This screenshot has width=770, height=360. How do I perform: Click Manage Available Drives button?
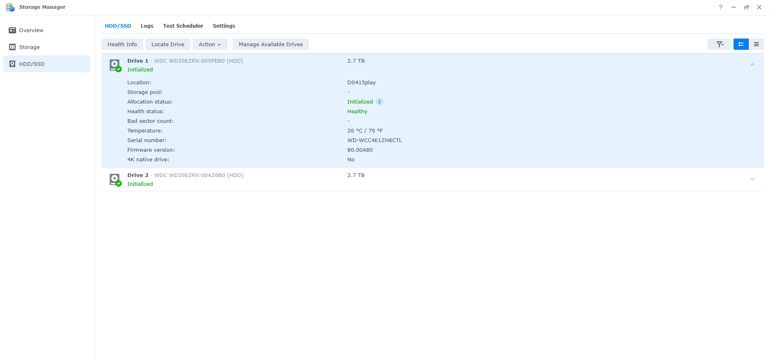[271, 44]
